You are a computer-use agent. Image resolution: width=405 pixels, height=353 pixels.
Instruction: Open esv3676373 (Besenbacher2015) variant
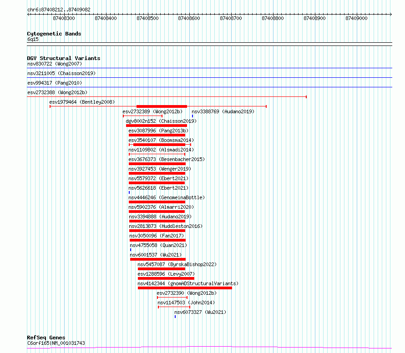[167, 159]
